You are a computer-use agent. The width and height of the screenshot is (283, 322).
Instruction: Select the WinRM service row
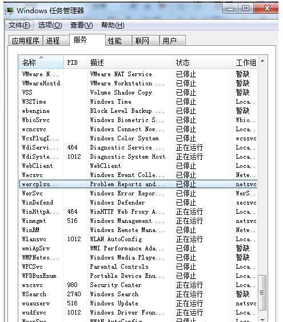(x=138, y=230)
